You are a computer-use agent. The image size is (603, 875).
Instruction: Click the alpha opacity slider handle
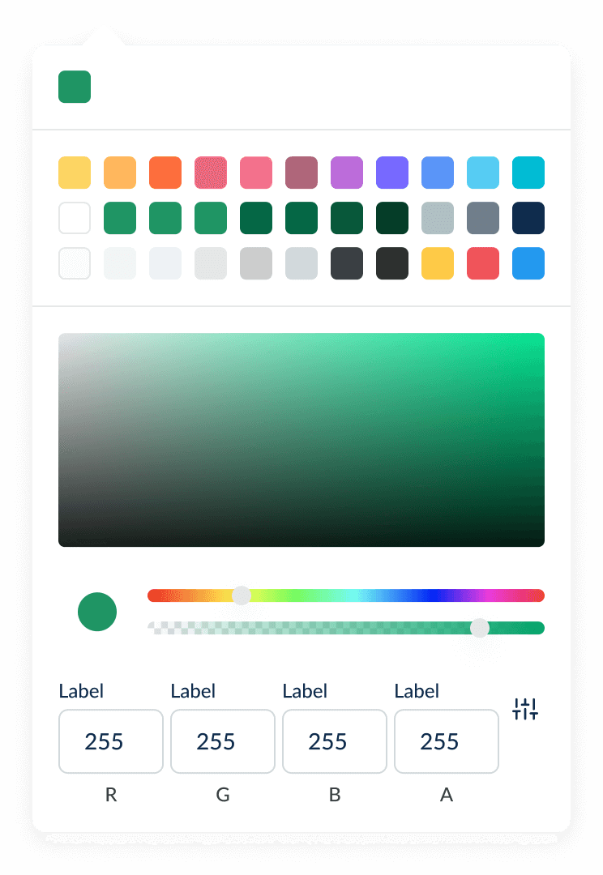(x=480, y=628)
